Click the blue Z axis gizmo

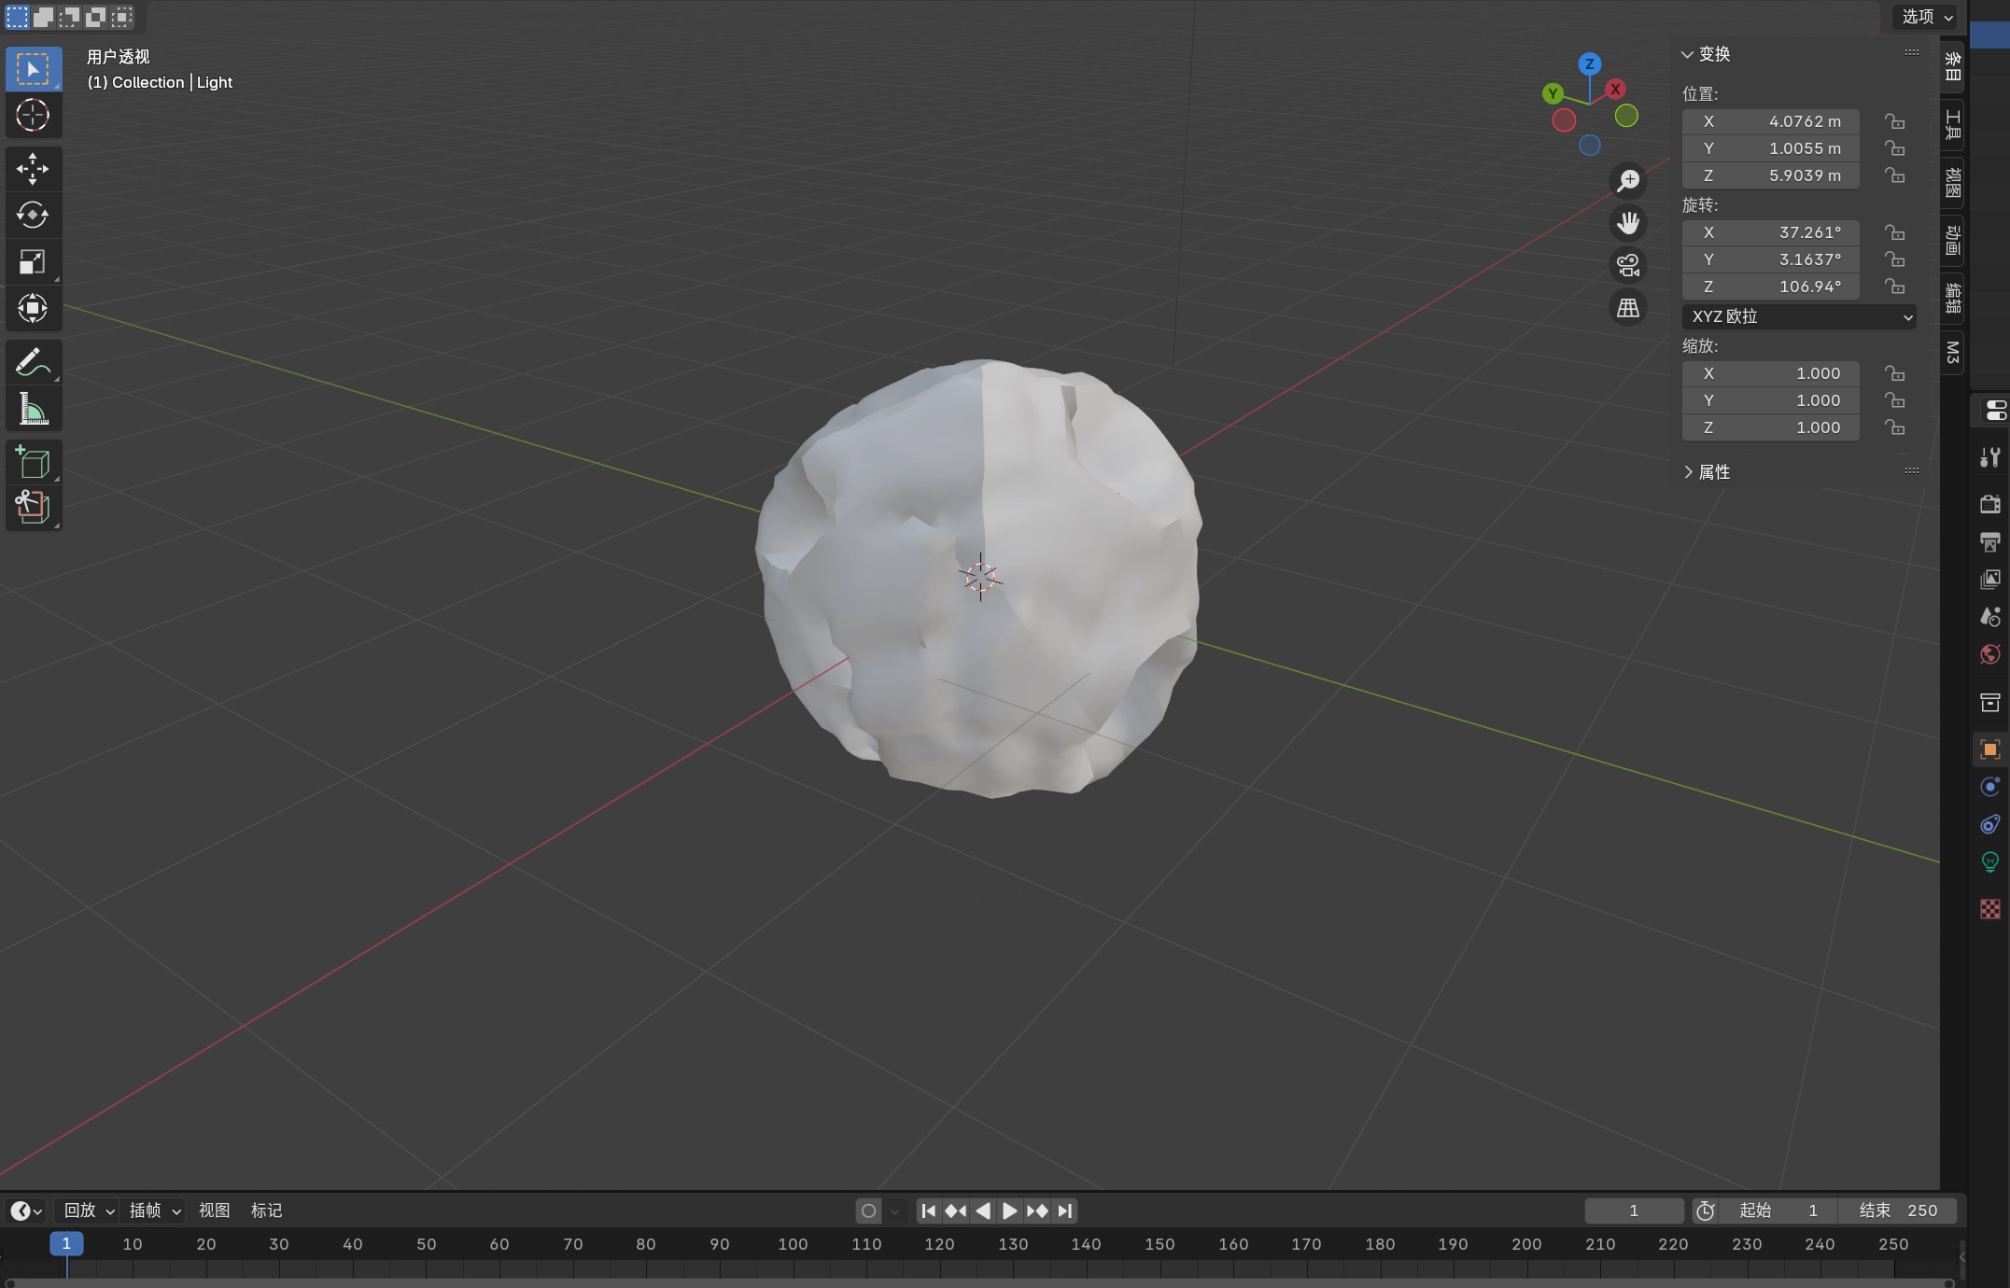1589,64
